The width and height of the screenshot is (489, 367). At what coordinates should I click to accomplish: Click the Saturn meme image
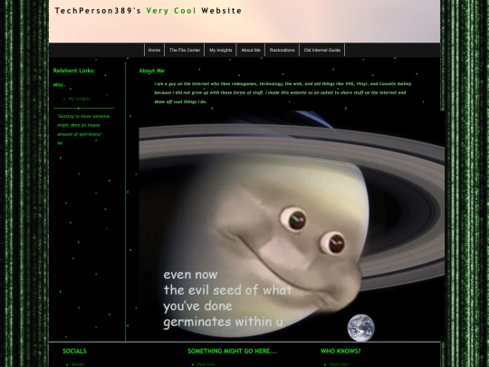292,226
